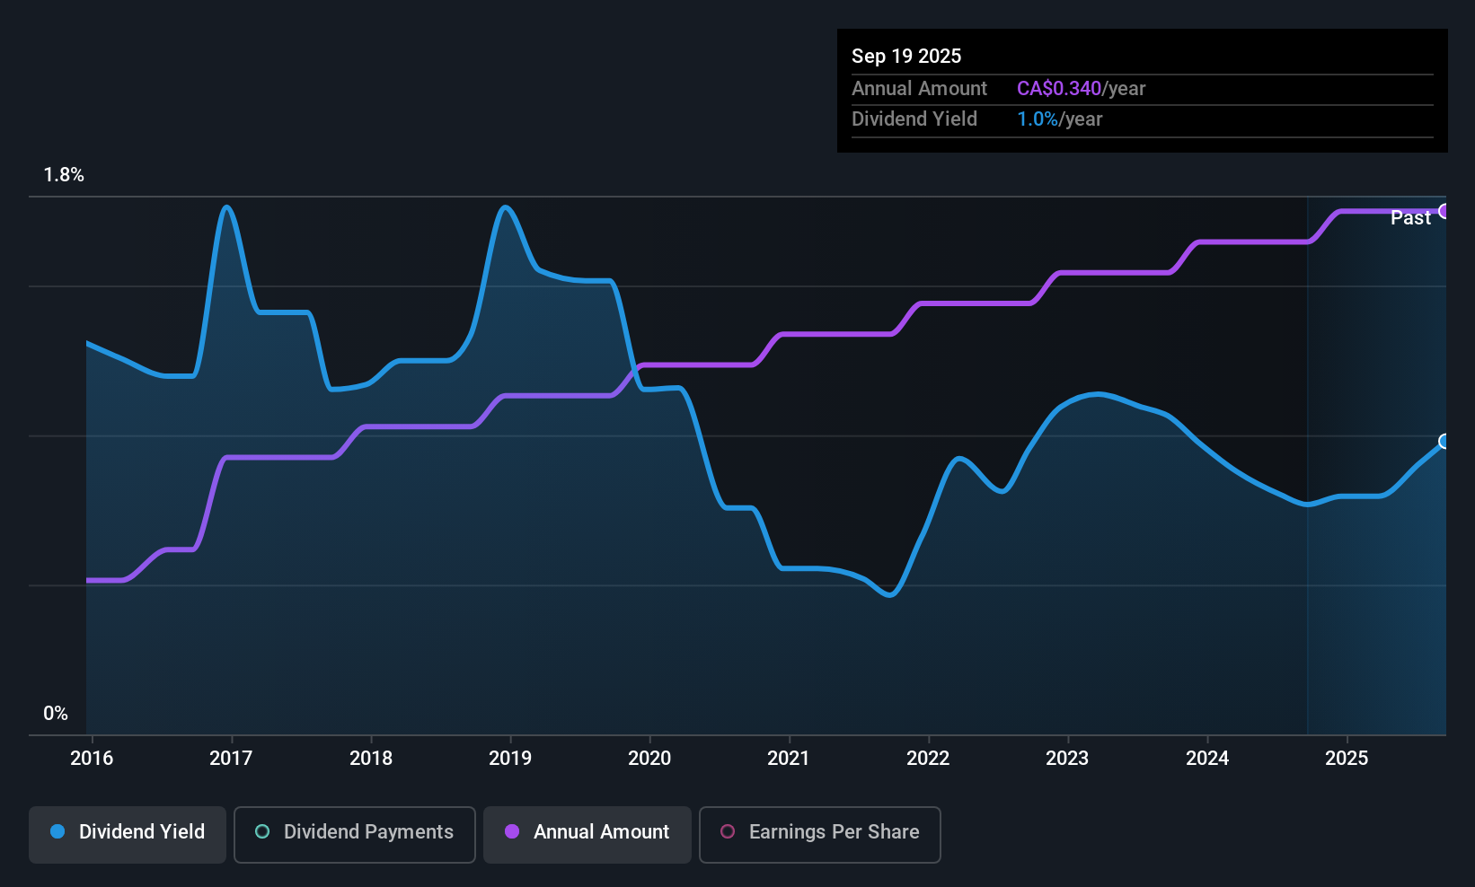Toggle the Dividend Yield series visibility
This screenshot has height=887, width=1475.
127,833
